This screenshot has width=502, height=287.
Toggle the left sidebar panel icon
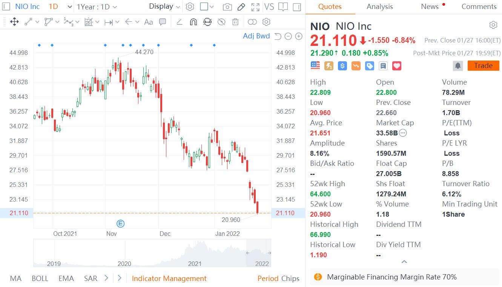coord(6,7)
